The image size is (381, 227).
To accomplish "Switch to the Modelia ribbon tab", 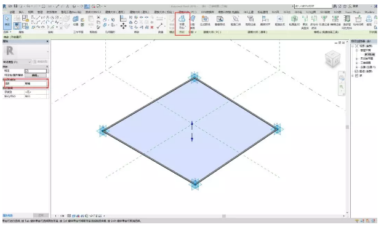I will [x=369, y=12].
